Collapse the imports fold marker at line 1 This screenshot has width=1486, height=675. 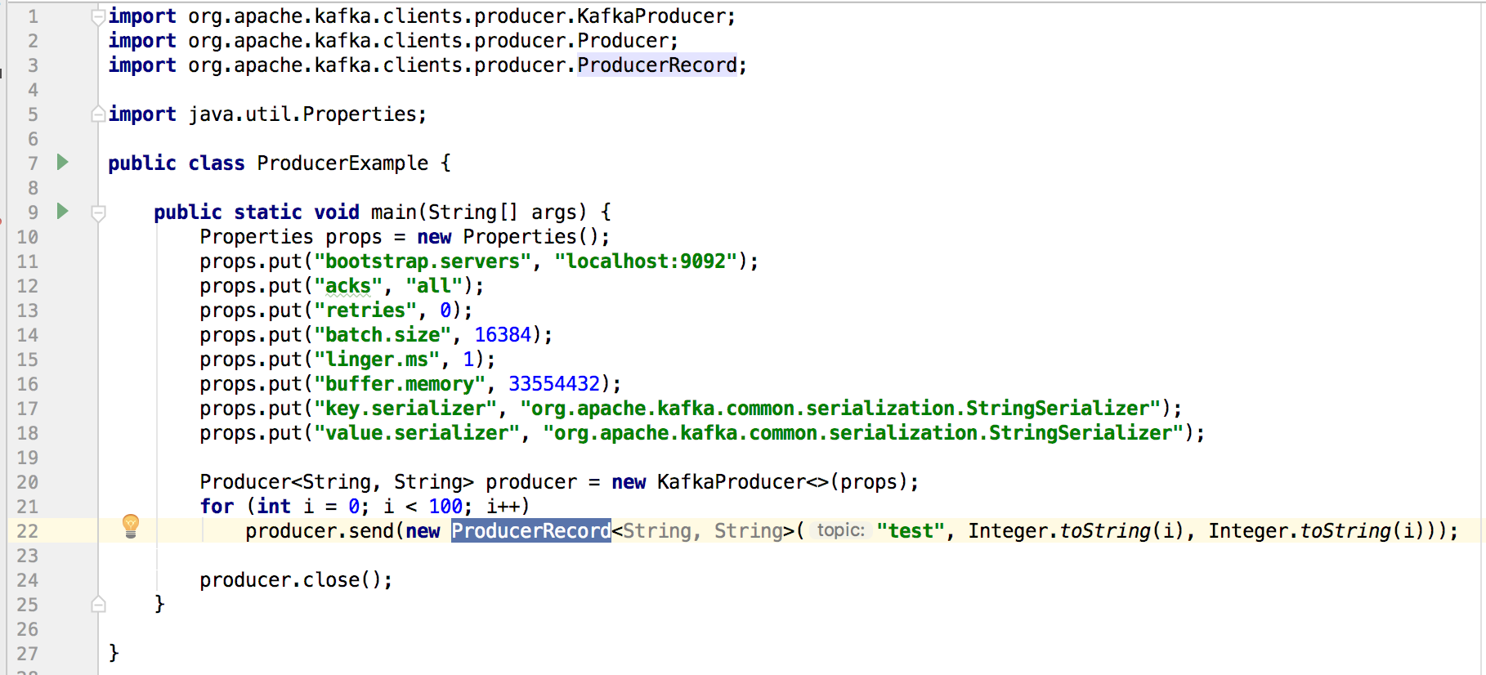pyautogui.click(x=98, y=16)
